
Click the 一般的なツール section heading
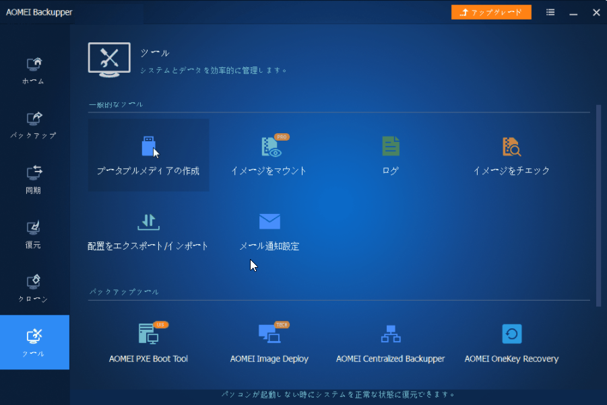[116, 105]
